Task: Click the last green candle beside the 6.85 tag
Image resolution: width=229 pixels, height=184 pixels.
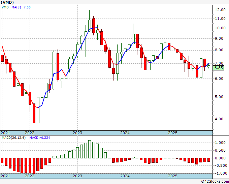Action: coord(209,66)
